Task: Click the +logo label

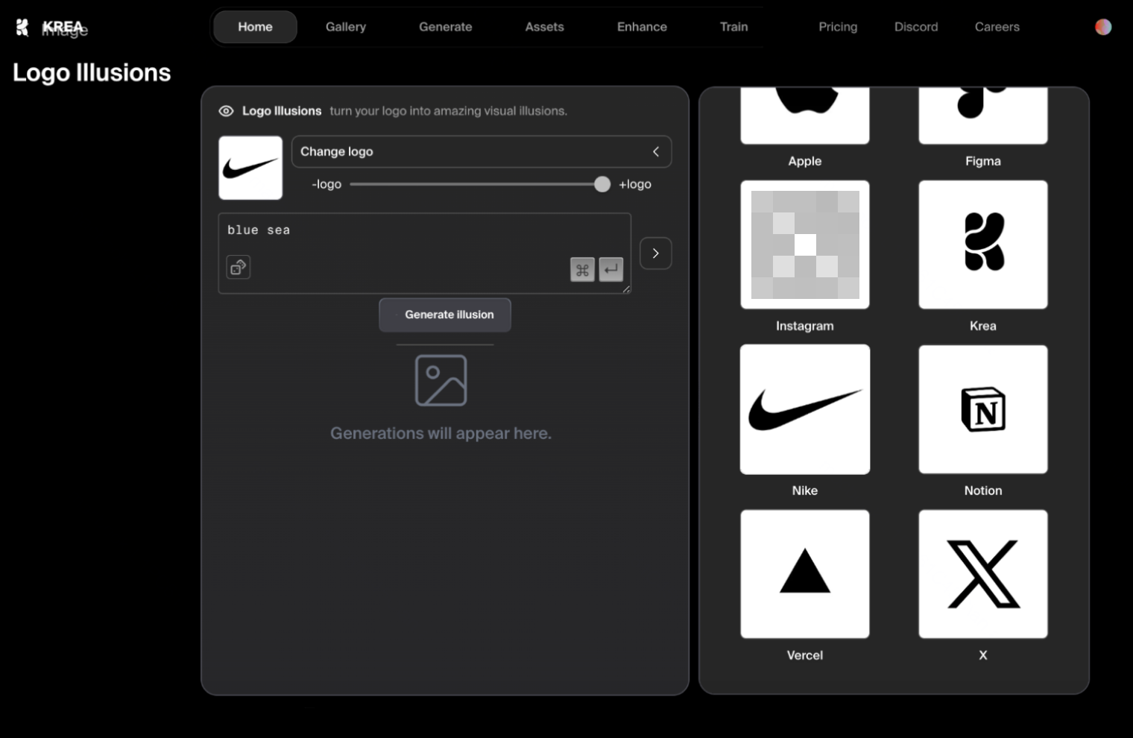Action: click(635, 184)
